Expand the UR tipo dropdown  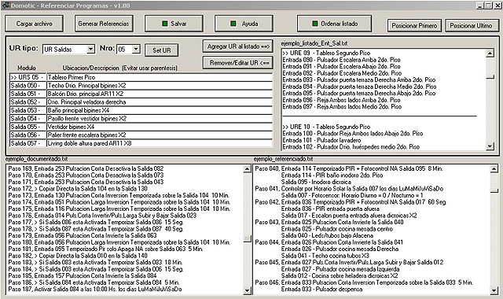coord(91,49)
